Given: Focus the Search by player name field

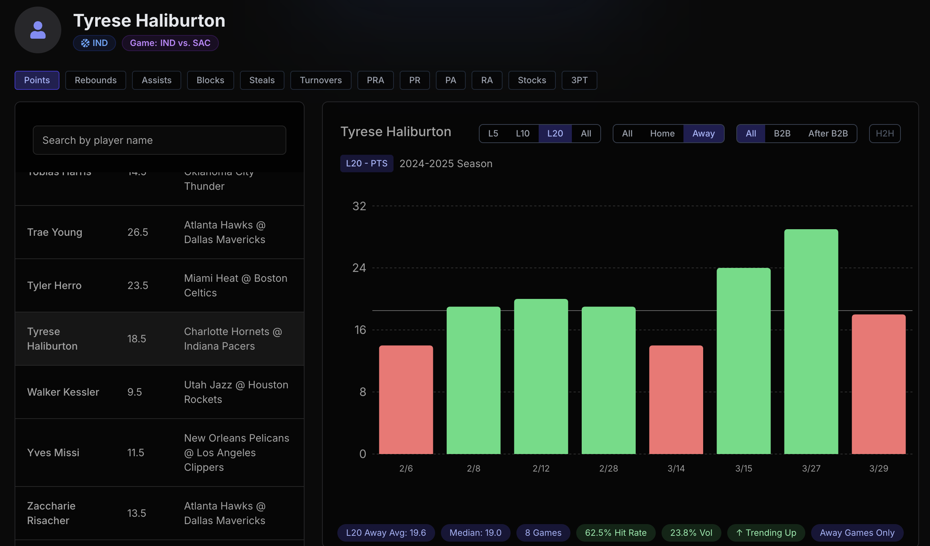Looking at the screenshot, I should 159,141.
